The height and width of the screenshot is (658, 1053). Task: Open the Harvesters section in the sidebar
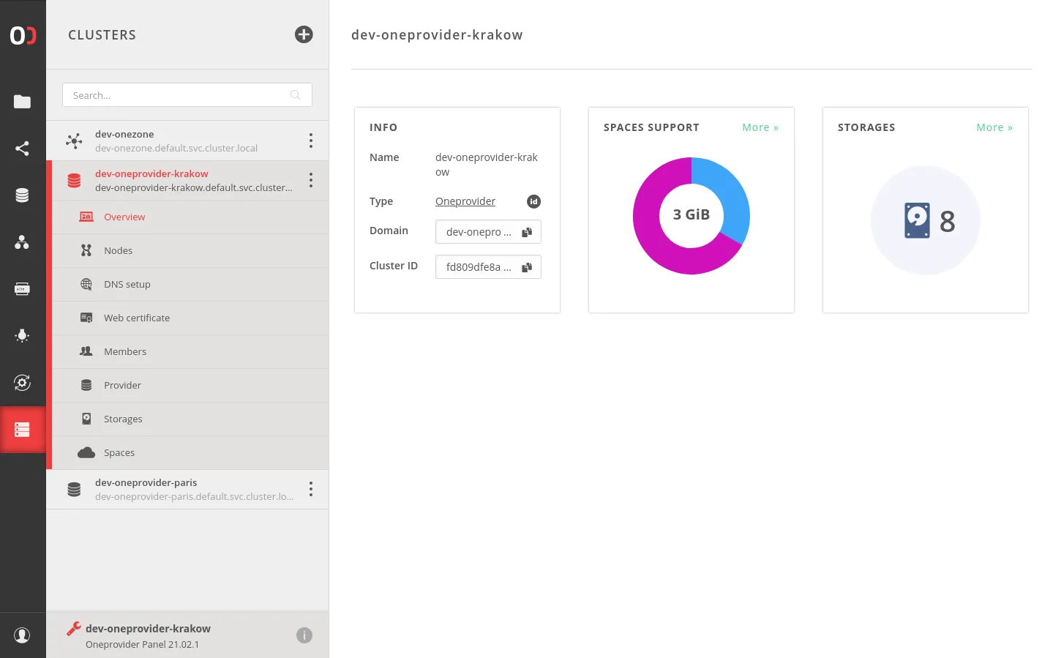point(23,336)
